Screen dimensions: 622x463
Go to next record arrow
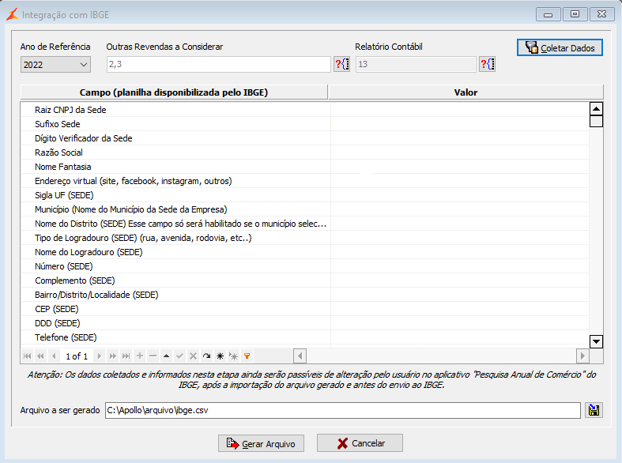coord(100,356)
